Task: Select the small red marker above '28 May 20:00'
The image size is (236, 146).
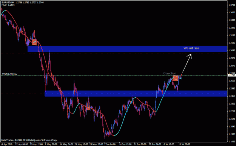Action: 88,108
